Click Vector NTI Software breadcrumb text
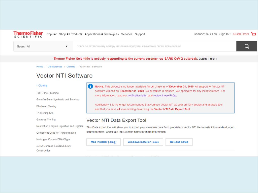 (90, 67)
